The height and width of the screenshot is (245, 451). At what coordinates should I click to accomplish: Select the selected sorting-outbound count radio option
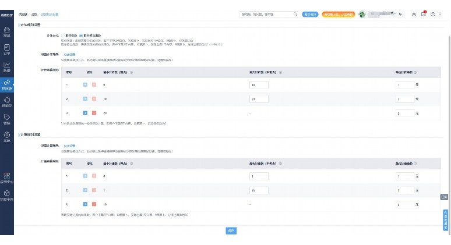pyautogui.click(x=81, y=35)
